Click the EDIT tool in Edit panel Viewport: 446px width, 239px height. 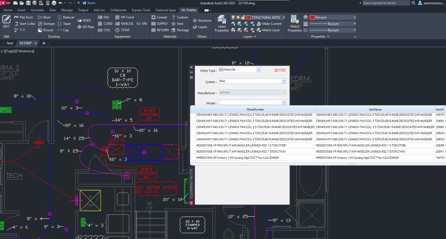(x=6, y=22)
